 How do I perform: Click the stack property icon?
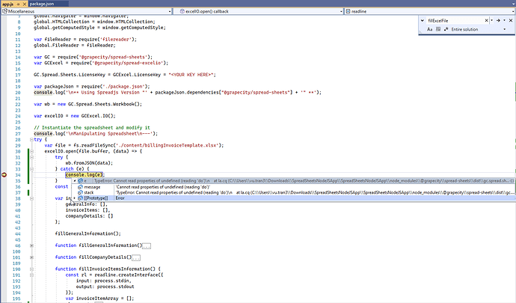click(80, 192)
